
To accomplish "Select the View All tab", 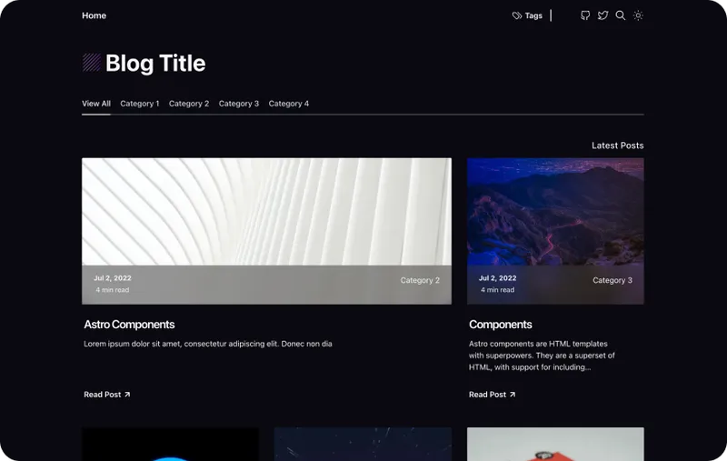I will (96, 104).
